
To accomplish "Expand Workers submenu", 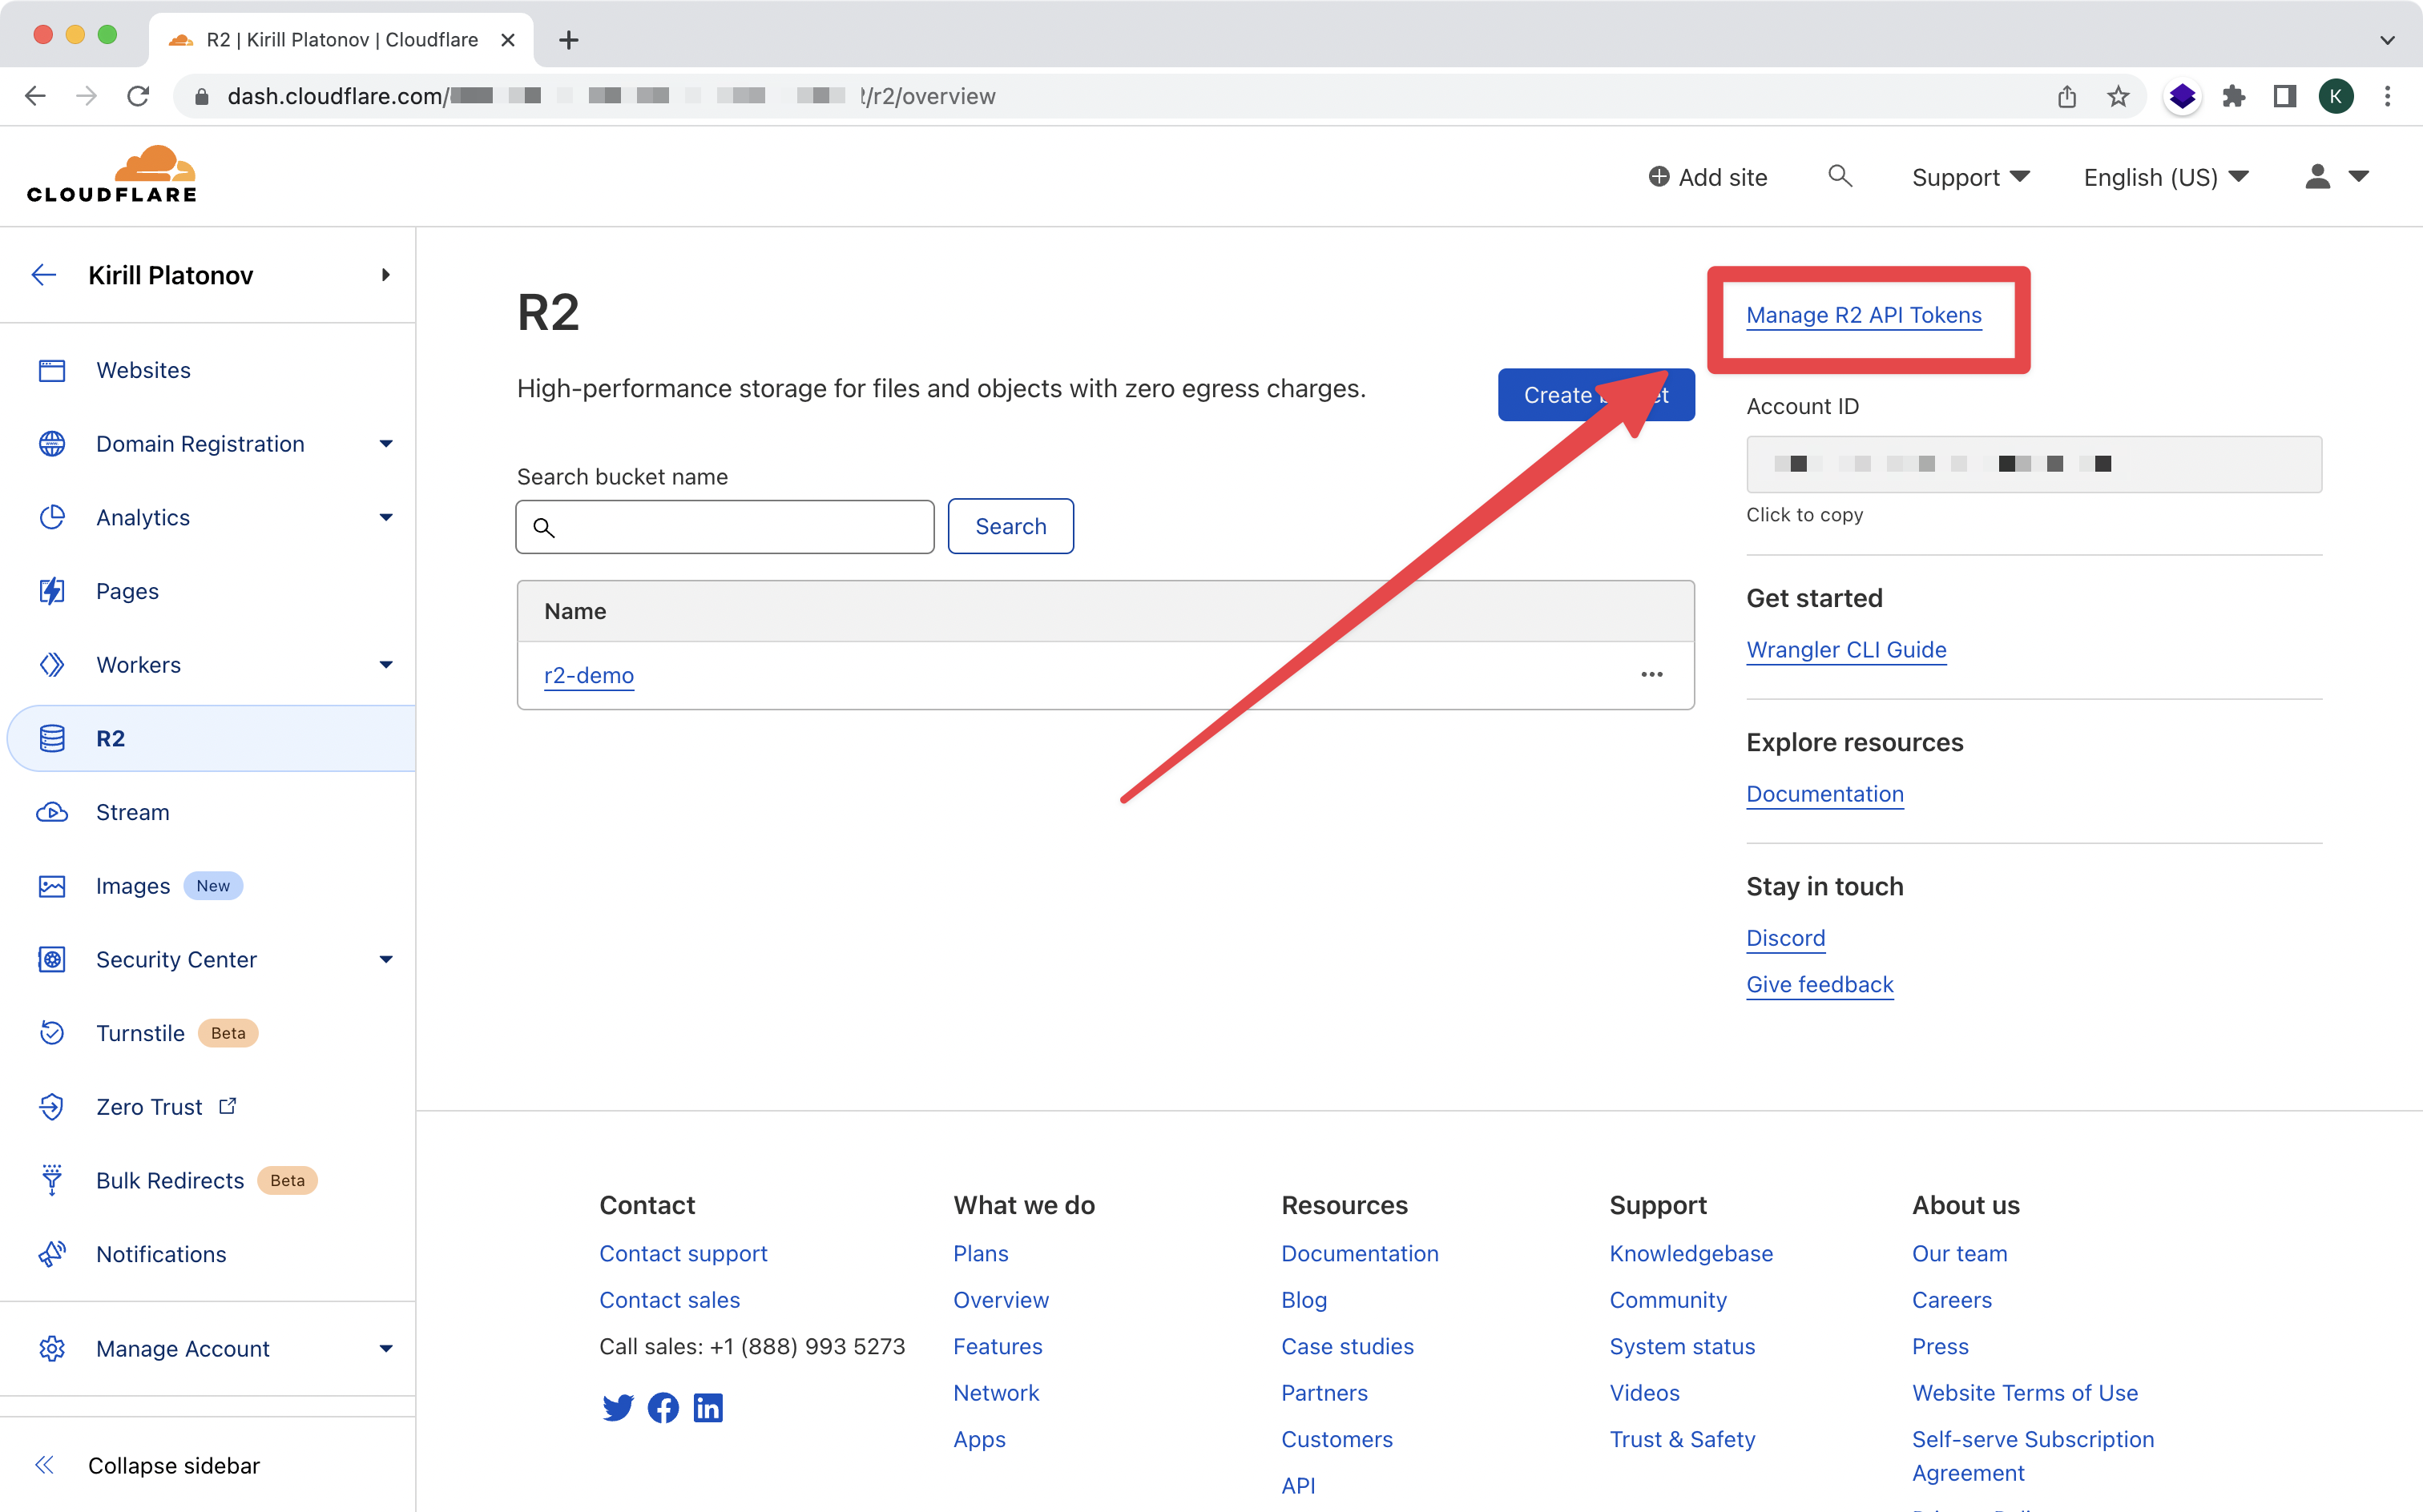I will [386, 665].
